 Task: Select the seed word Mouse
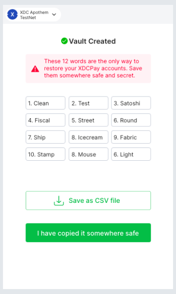pyautogui.click(x=88, y=154)
